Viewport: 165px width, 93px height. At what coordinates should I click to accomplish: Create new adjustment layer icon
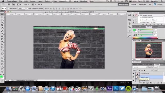(151, 83)
